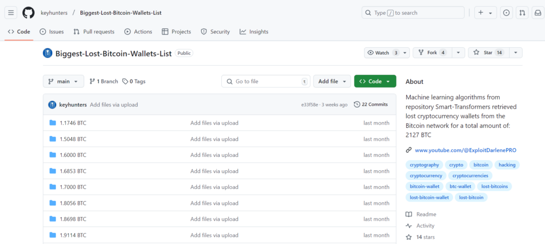Select the btc-wallet topic tag

click(x=460, y=187)
